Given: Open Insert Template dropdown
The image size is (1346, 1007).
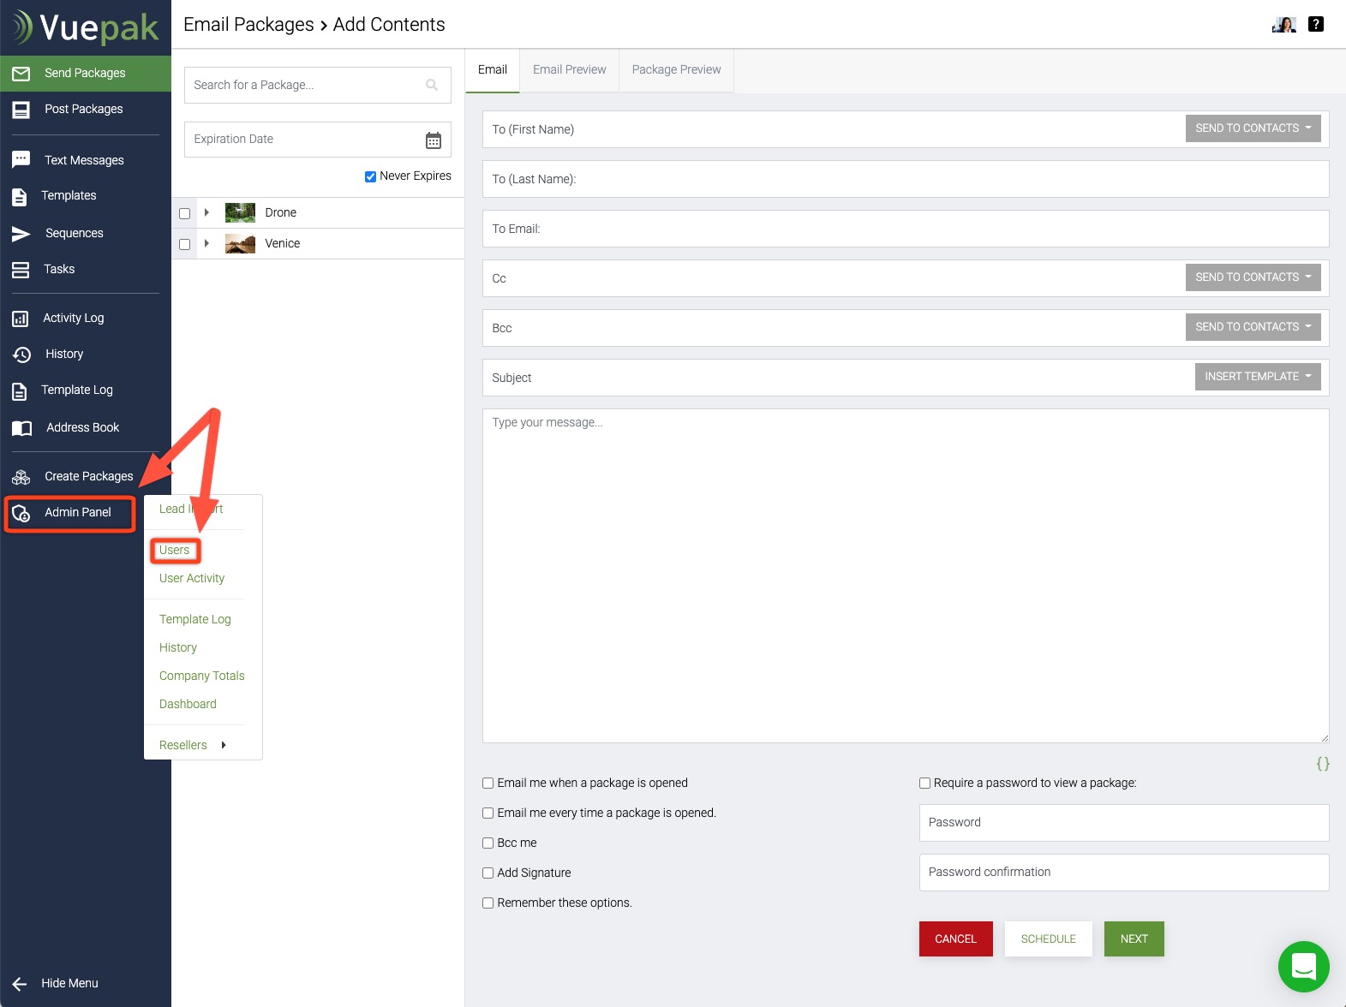Looking at the screenshot, I should click(1257, 377).
